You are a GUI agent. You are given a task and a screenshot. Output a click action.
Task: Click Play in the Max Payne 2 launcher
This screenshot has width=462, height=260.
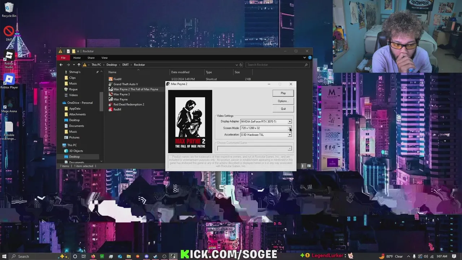click(283, 93)
